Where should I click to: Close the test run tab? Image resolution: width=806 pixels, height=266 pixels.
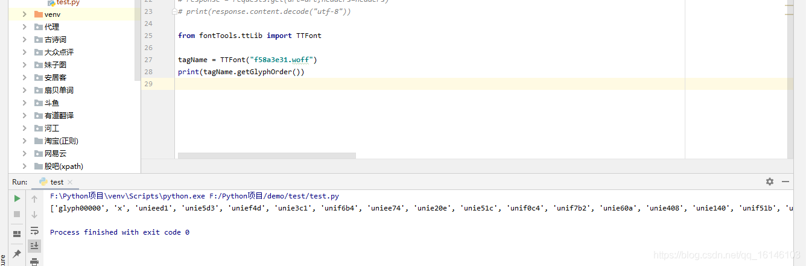click(70, 182)
